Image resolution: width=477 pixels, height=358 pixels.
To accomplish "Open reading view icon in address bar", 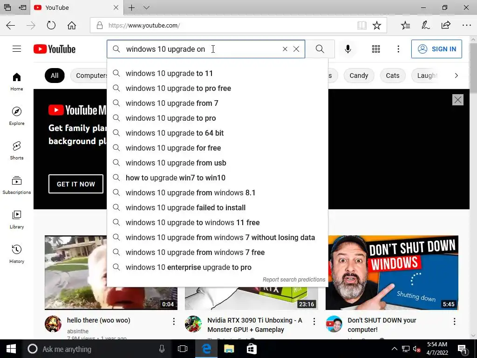I will 361,25.
